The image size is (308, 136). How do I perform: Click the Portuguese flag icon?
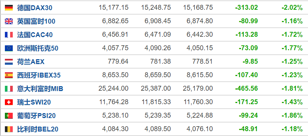click(x=9, y=116)
